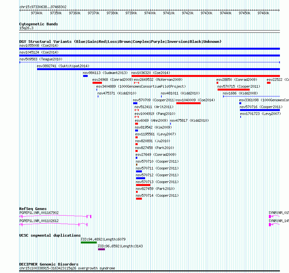Select esv6069 (Ahn2009) label
The image size is (289, 273).
pos(151,120)
